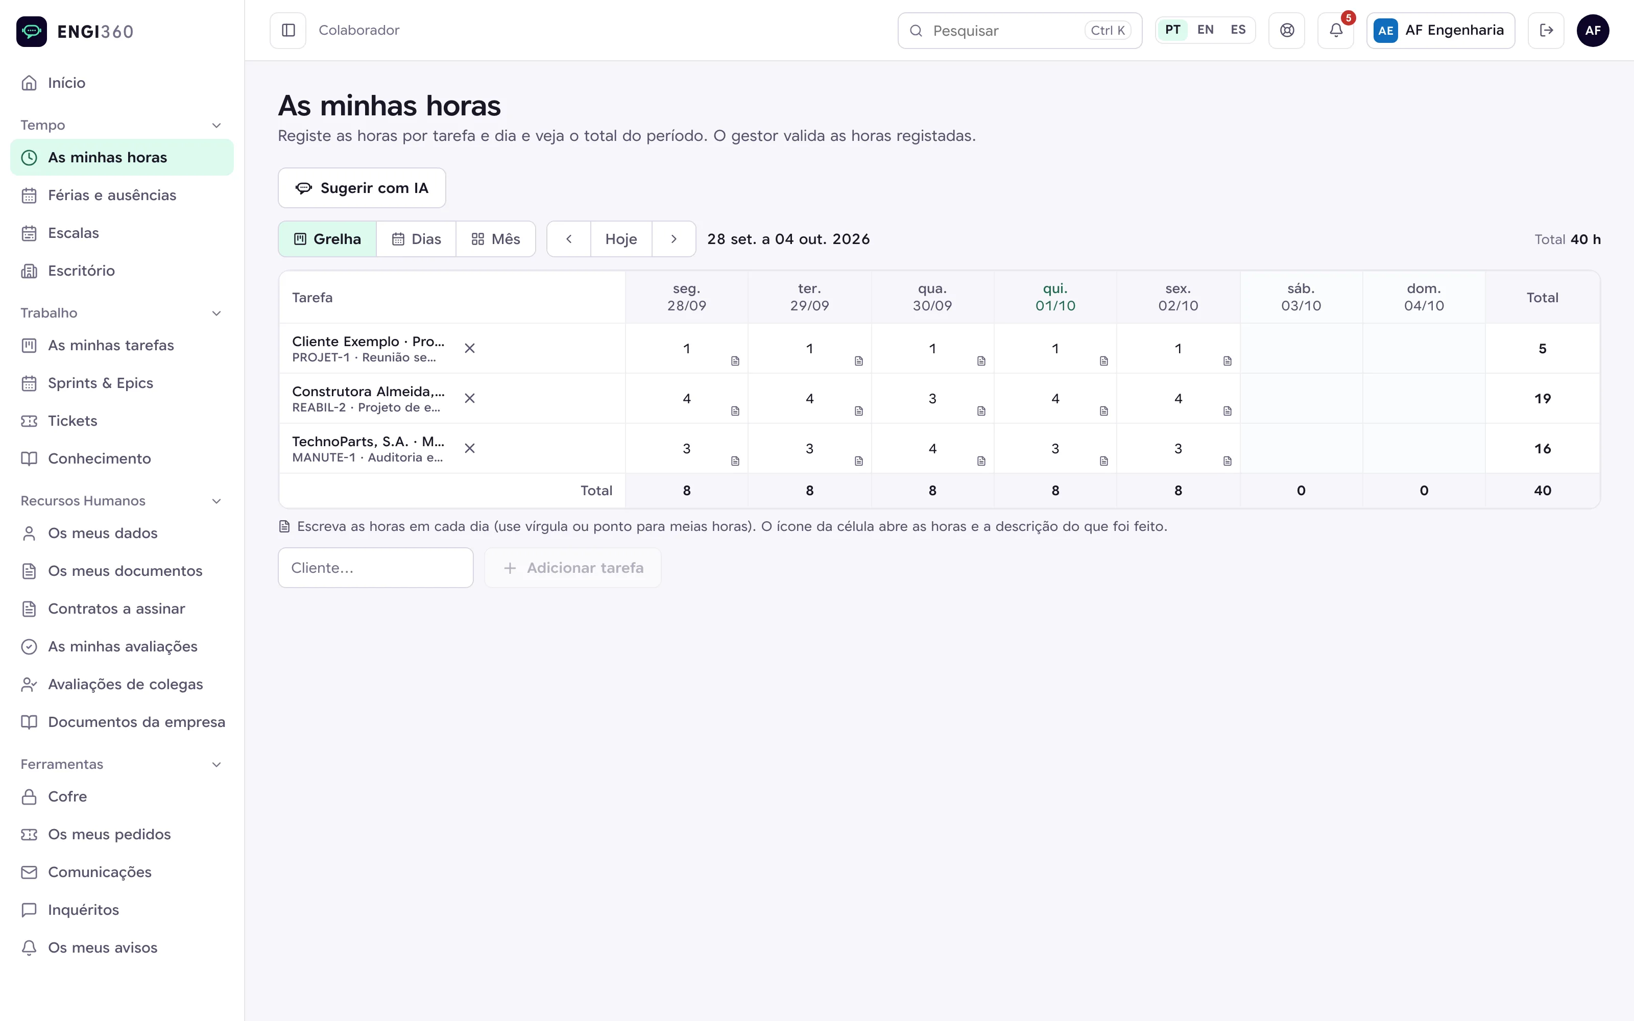Screen dimensions: 1634x1021
Task: Click Sugerir com IA button
Action: click(362, 188)
